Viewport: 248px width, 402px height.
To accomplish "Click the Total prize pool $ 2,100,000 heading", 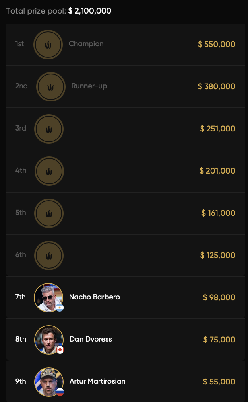I will tap(58, 11).
